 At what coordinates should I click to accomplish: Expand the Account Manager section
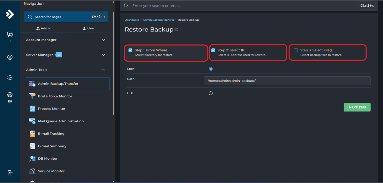pyautogui.click(x=103, y=40)
